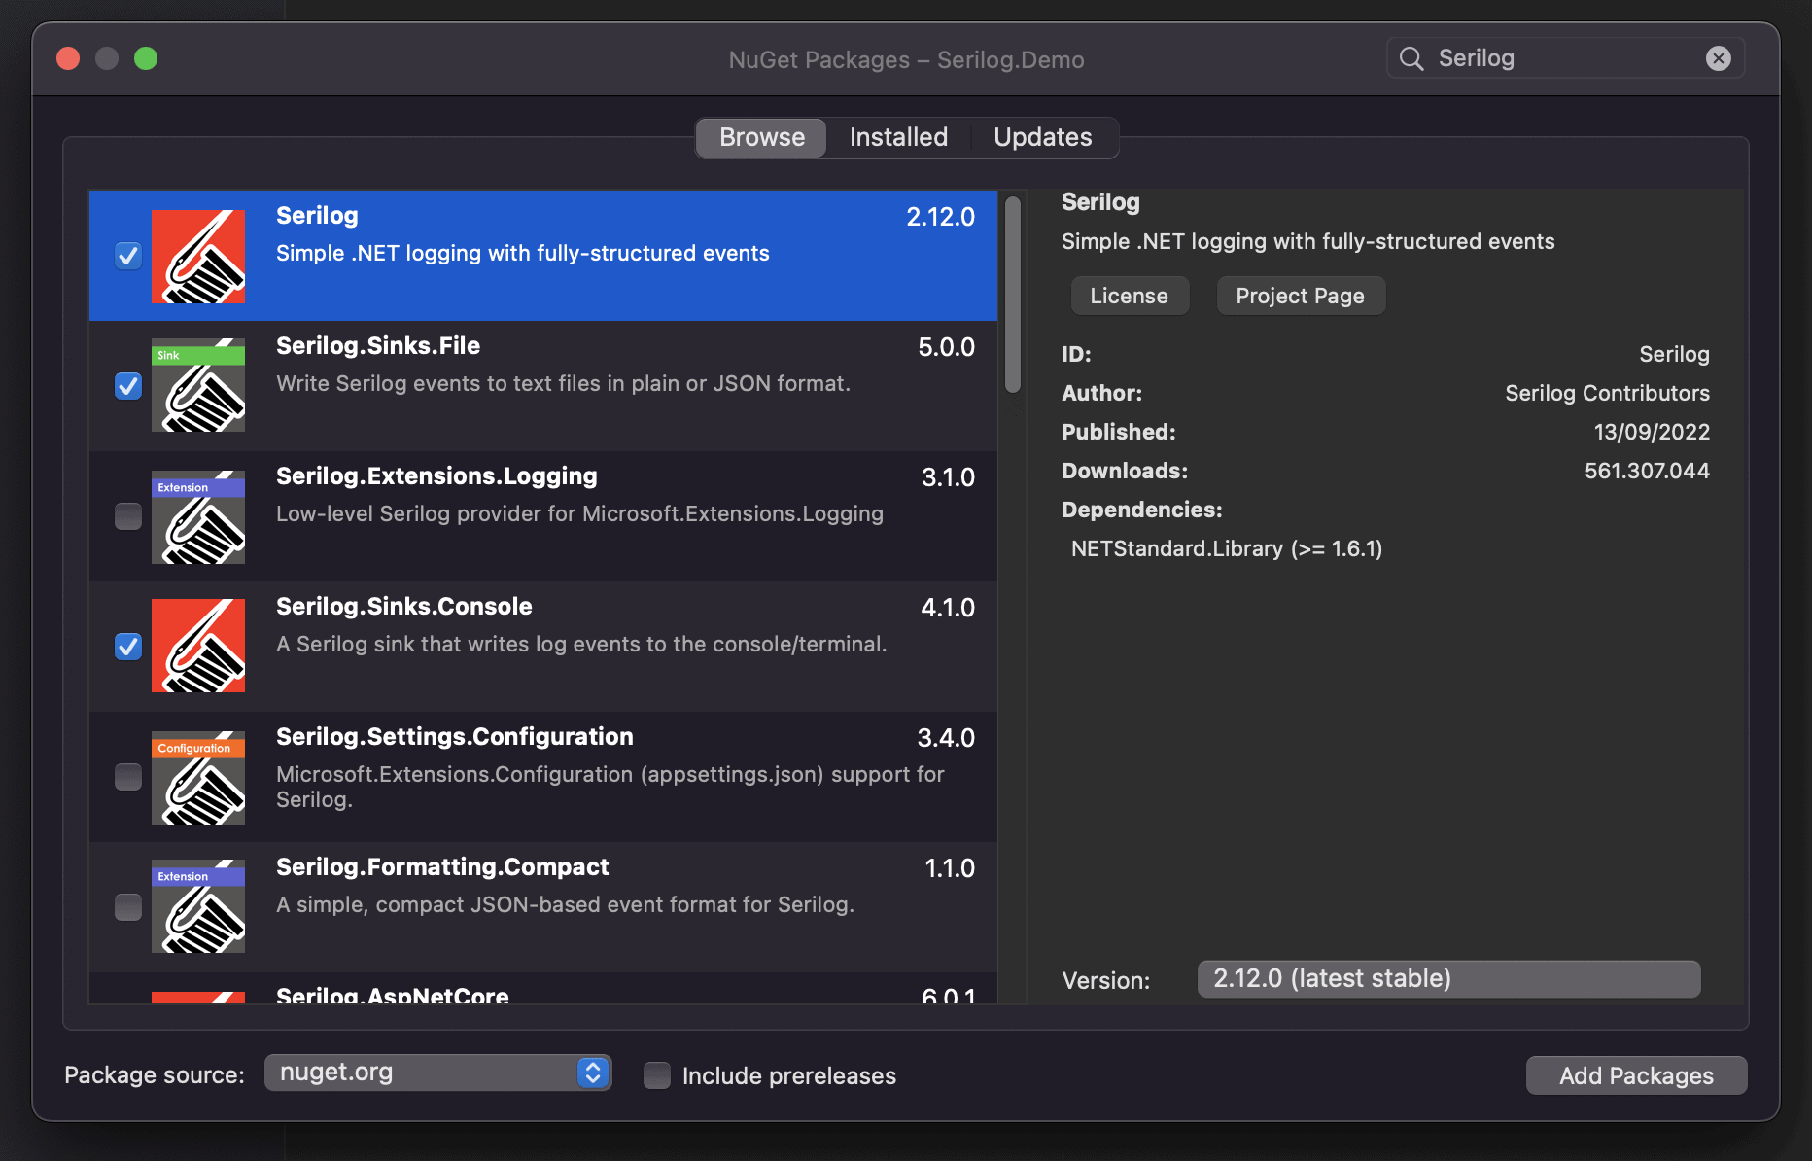1812x1161 pixels.
Task: Click the Serilog.Settings.Configuration package icon
Action: pos(198,778)
